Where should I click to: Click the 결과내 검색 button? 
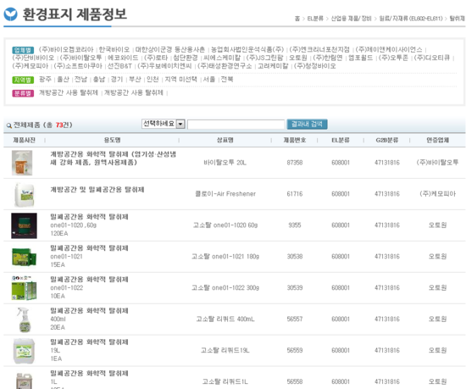pos(307,125)
